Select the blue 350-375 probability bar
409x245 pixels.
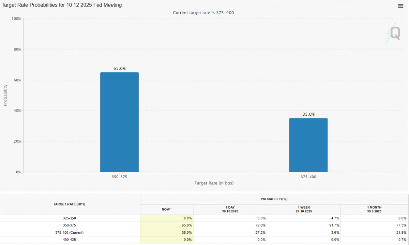coord(119,122)
